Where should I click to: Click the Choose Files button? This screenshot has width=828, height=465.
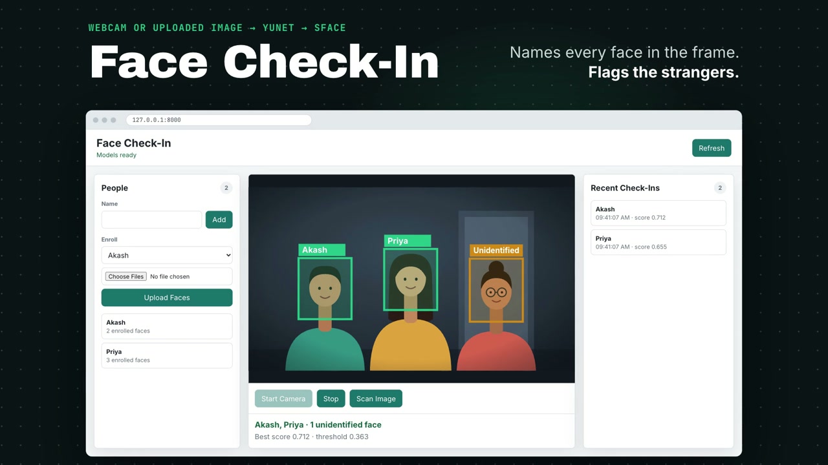click(x=126, y=276)
